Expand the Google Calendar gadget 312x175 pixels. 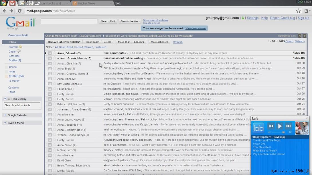click(x=5, y=115)
